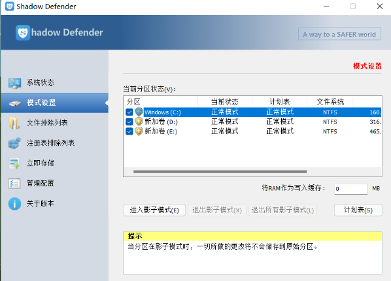Click the shield icon beside 新加卷 (D:)
391x281 pixels.
click(x=139, y=122)
